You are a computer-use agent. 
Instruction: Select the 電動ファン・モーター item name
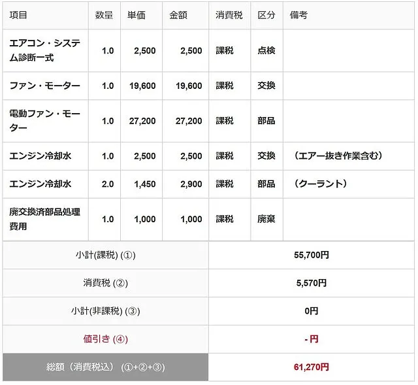(44, 121)
